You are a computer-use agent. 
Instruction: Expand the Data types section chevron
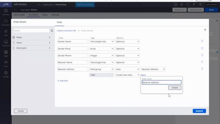tap(49, 48)
